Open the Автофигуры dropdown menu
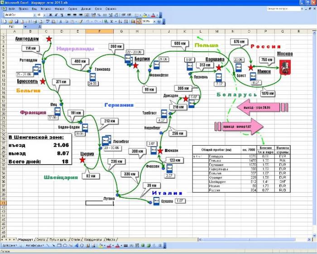This screenshot has height=254, width=317. 34,245
